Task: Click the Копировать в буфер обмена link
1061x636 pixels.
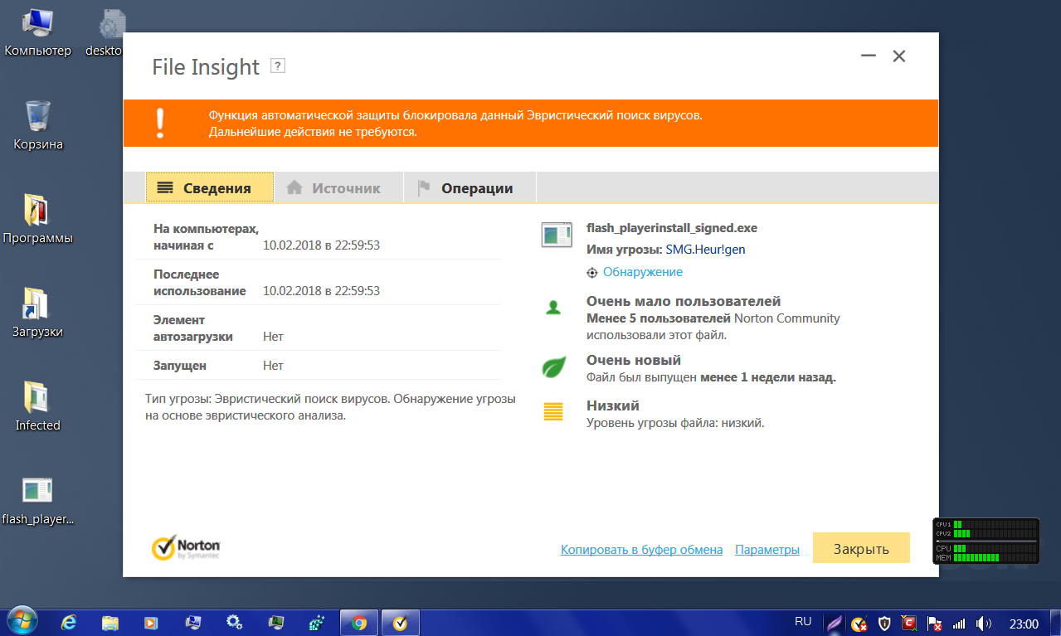Action: 641,550
